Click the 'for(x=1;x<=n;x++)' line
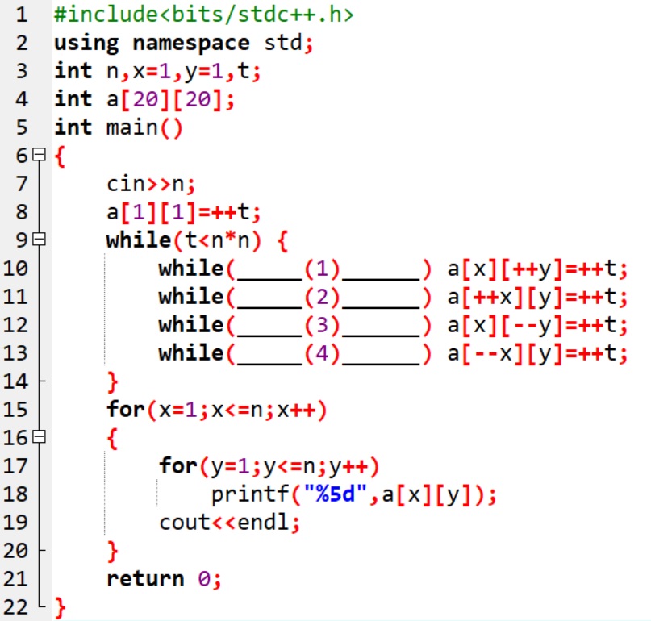651x621 pixels. pos(217,411)
